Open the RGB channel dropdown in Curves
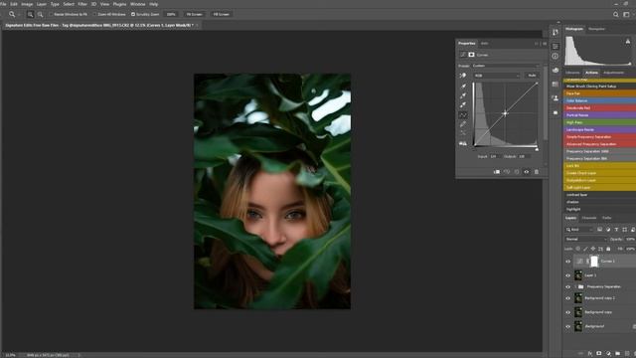 [497, 76]
